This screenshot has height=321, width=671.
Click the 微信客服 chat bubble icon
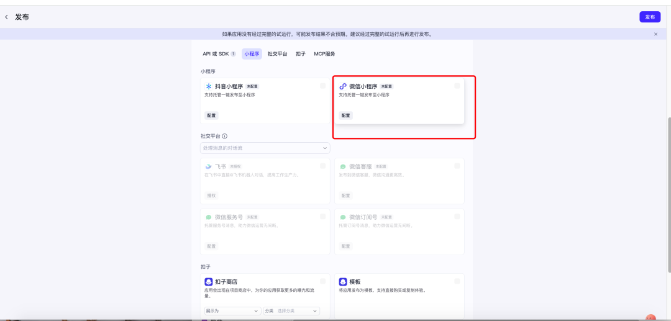[x=343, y=166]
